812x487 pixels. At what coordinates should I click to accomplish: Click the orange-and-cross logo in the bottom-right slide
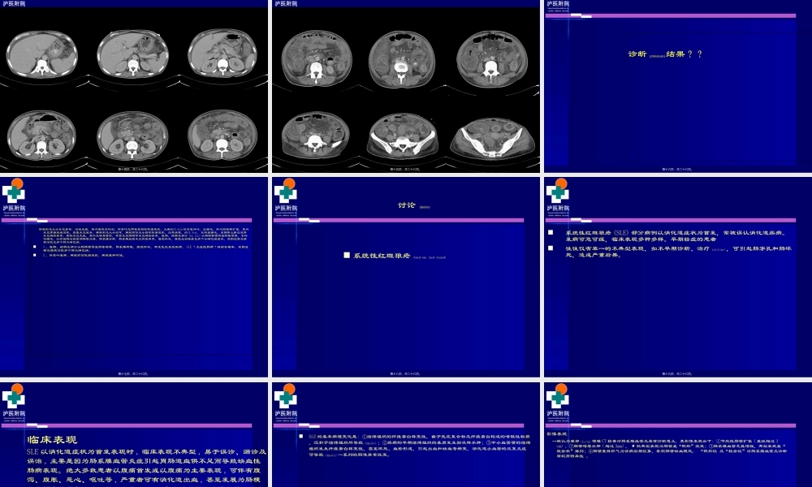point(556,398)
